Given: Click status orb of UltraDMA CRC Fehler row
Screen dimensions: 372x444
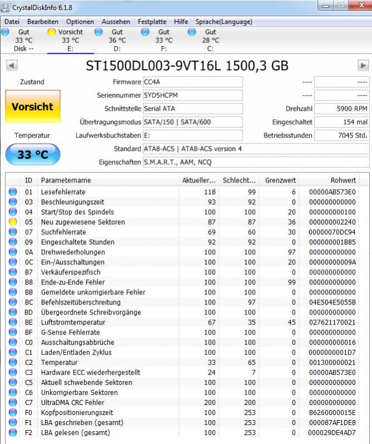Looking at the screenshot, I should point(13,402).
